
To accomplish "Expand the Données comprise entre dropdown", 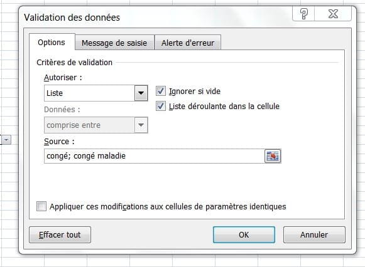I will 141,125.
